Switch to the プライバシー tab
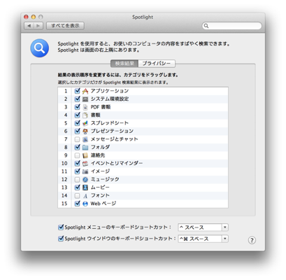Viewport: 286px width, 280px height. 157,64
